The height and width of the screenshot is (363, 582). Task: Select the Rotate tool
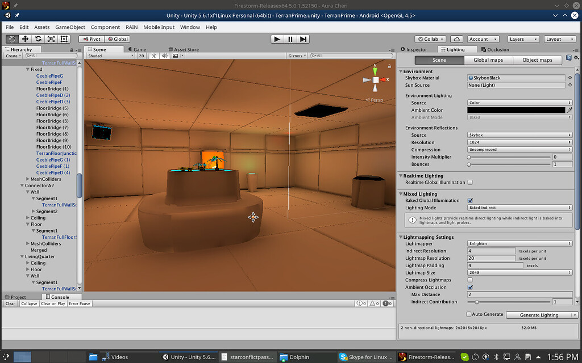(38, 39)
